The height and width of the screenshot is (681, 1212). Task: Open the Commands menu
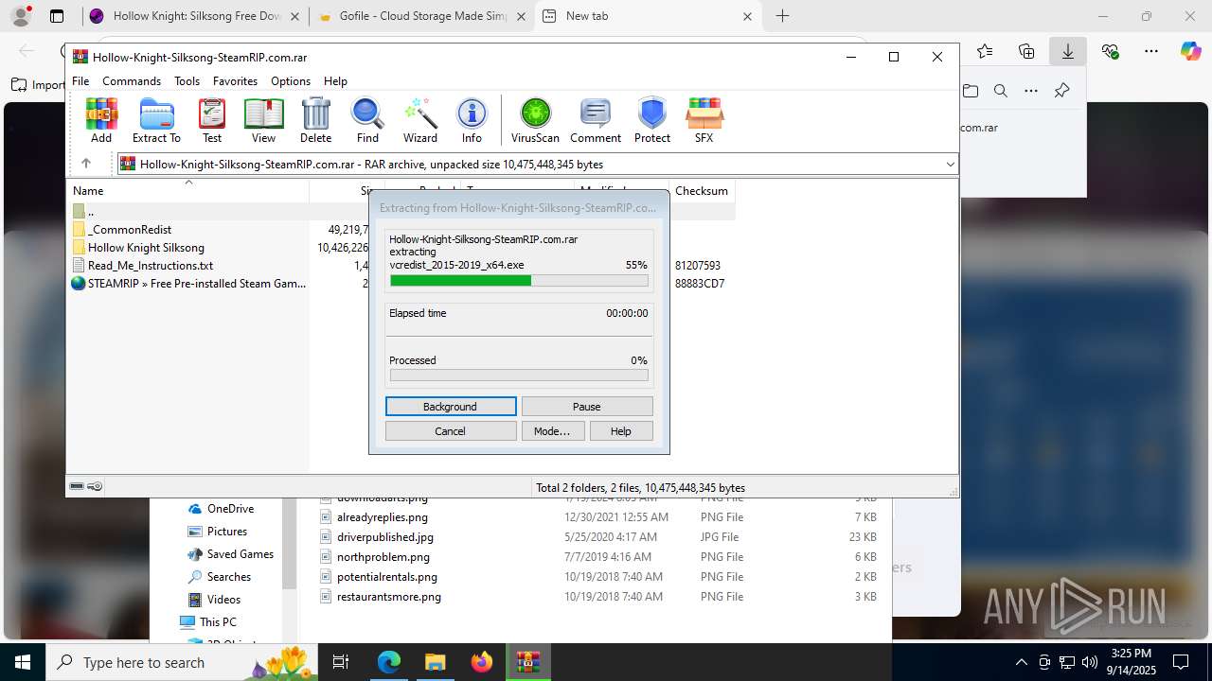tap(132, 81)
